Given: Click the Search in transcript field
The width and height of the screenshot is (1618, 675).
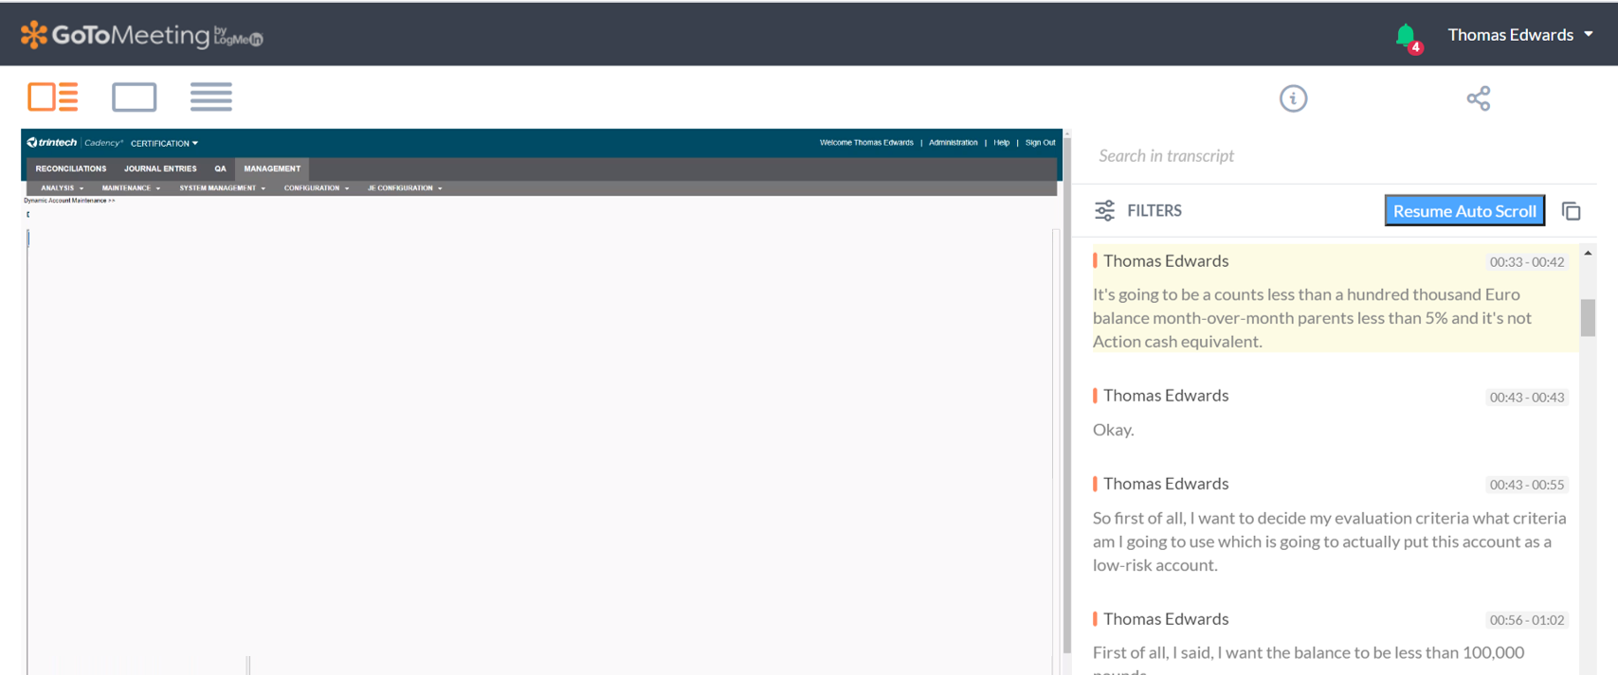Looking at the screenshot, I should 1336,155.
